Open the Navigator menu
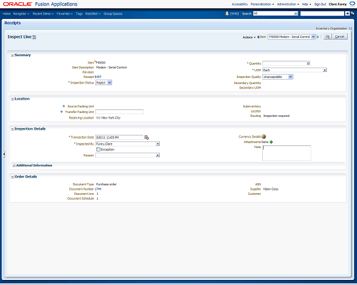Screen dimensions: 357x285 [21, 13]
